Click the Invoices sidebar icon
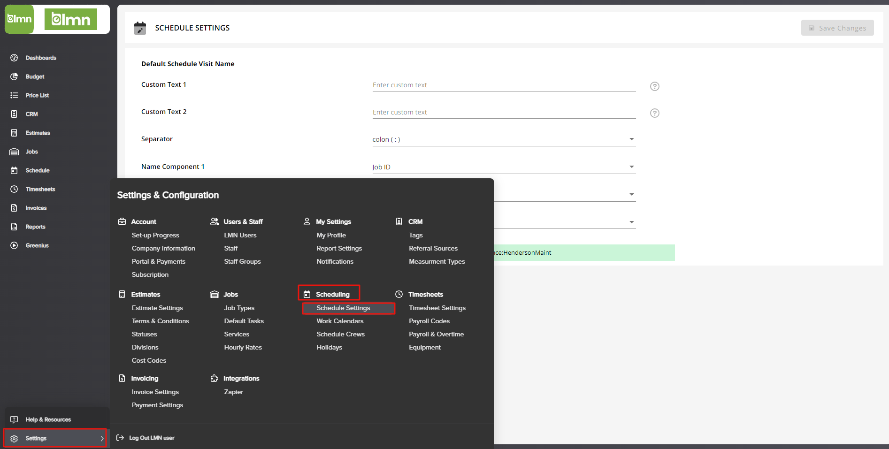The height and width of the screenshot is (449, 889). (14, 208)
